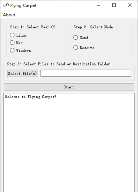Set transfer mode to Send
The image size is (138, 192).
point(81,37)
